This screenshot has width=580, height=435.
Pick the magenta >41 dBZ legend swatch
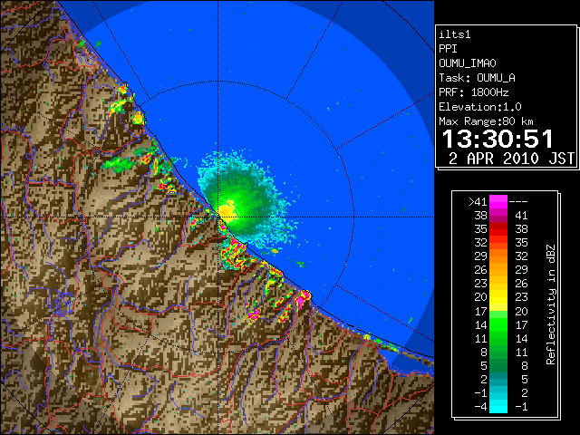pyautogui.click(x=498, y=202)
